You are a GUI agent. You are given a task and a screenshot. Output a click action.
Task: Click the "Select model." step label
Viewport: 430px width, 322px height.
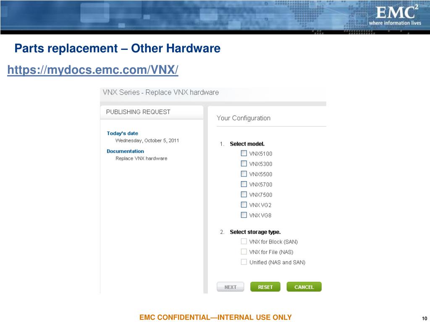(x=247, y=144)
